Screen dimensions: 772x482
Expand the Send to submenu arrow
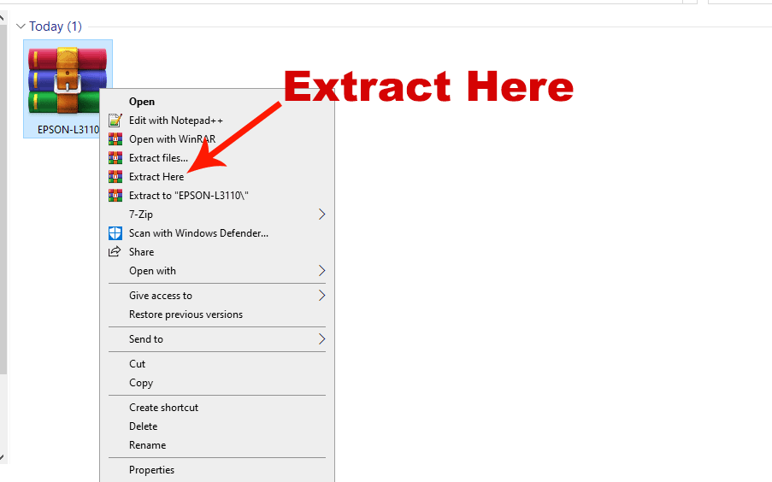[321, 338]
